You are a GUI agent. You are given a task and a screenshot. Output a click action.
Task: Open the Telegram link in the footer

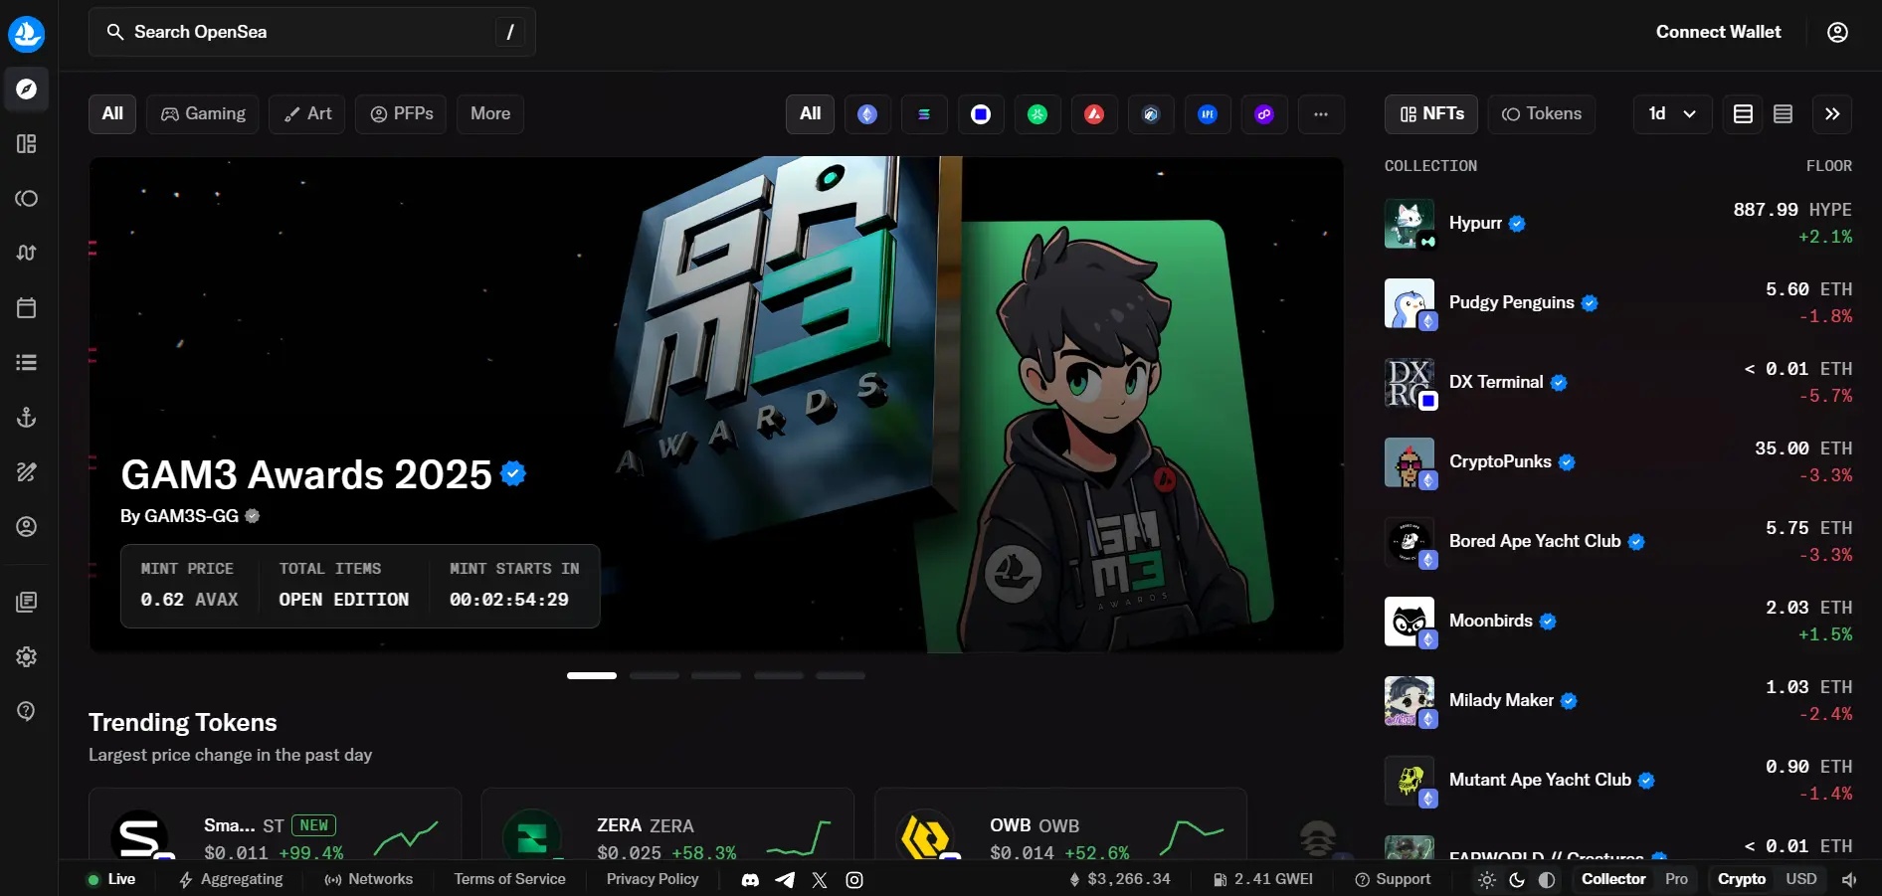(785, 880)
